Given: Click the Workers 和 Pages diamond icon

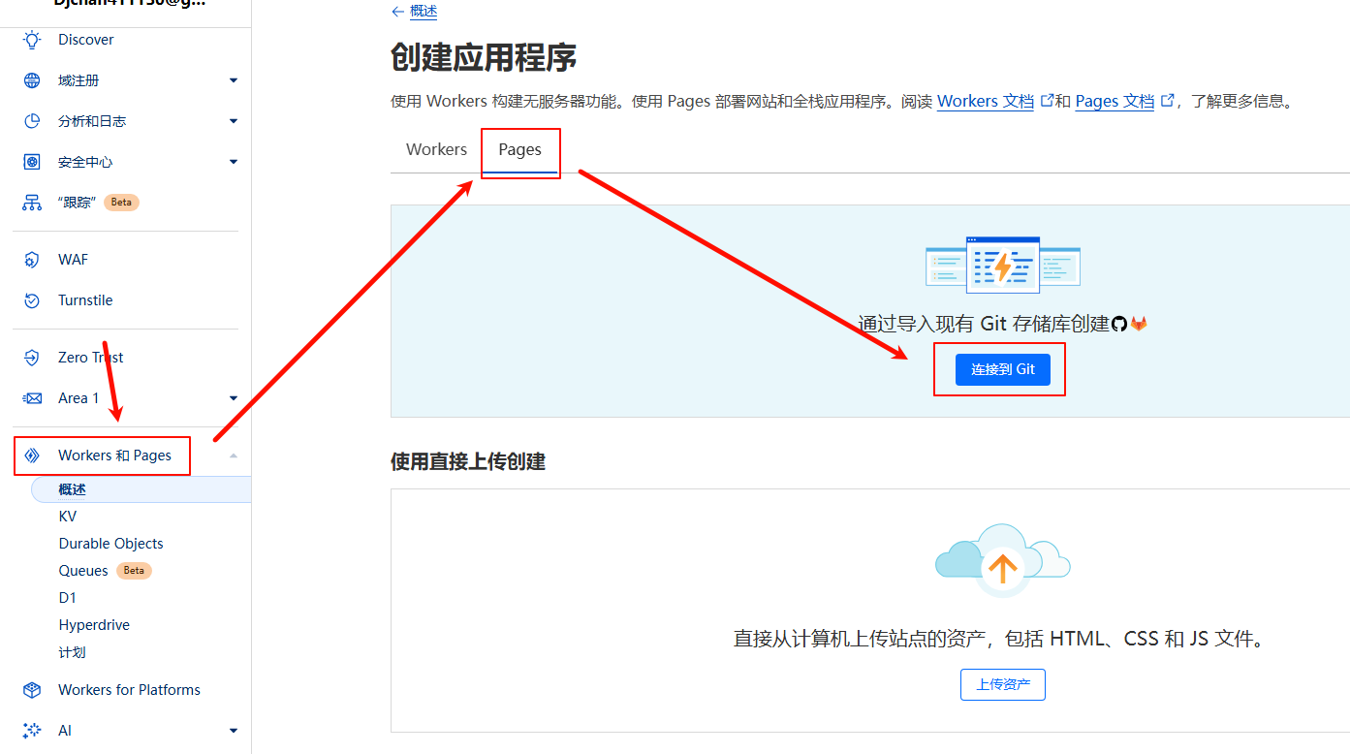Looking at the screenshot, I should point(32,456).
